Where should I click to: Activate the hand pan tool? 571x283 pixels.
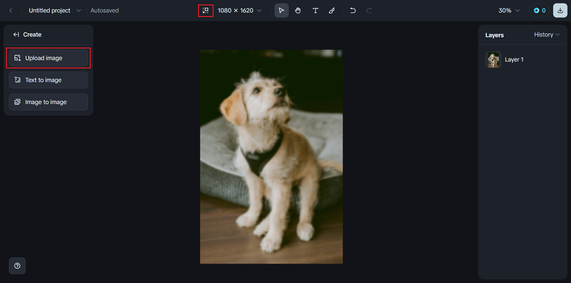[298, 10]
